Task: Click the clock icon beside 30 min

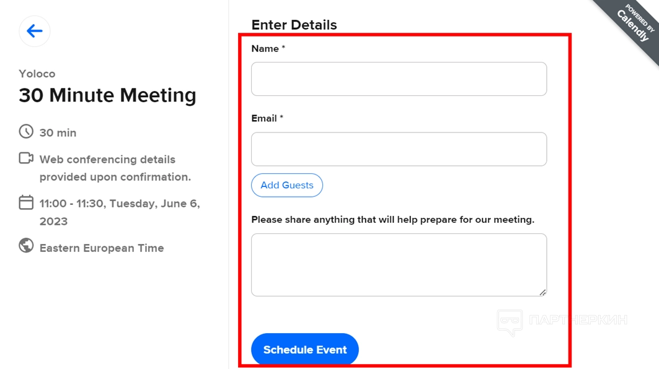Action: pos(26,131)
